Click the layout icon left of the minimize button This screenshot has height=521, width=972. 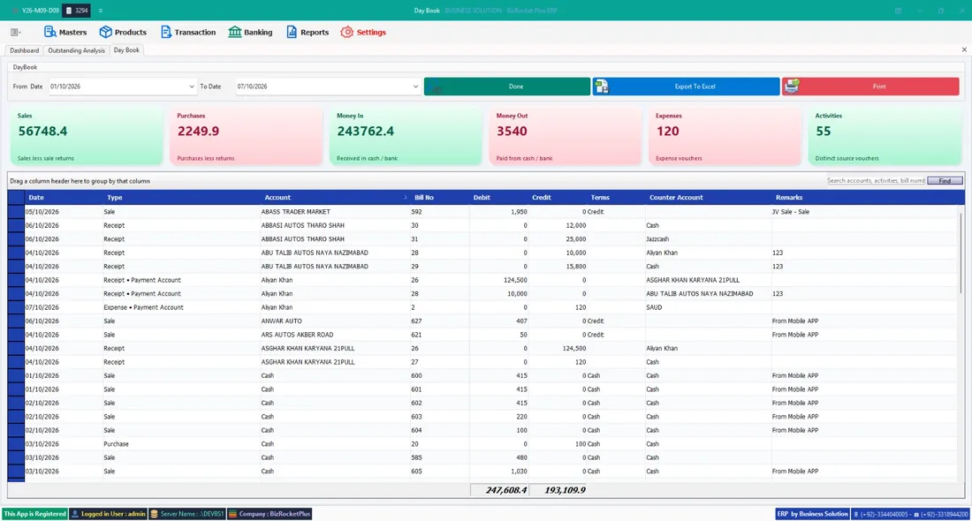point(898,11)
